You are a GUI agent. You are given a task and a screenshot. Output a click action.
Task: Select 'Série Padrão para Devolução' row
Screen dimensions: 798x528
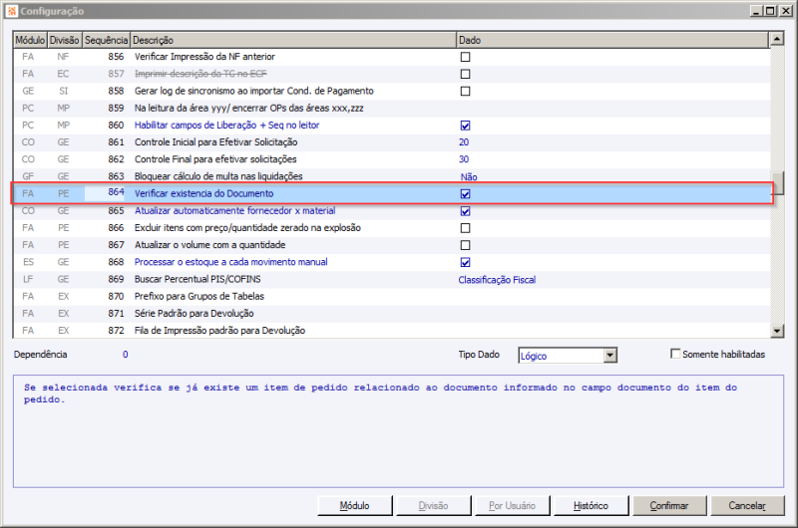click(x=391, y=314)
